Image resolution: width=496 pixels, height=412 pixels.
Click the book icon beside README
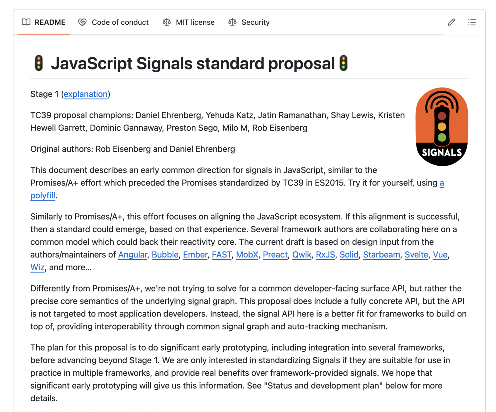tap(26, 22)
